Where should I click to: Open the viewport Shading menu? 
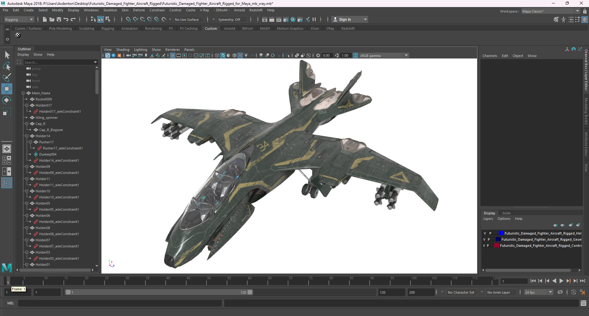coord(123,50)
